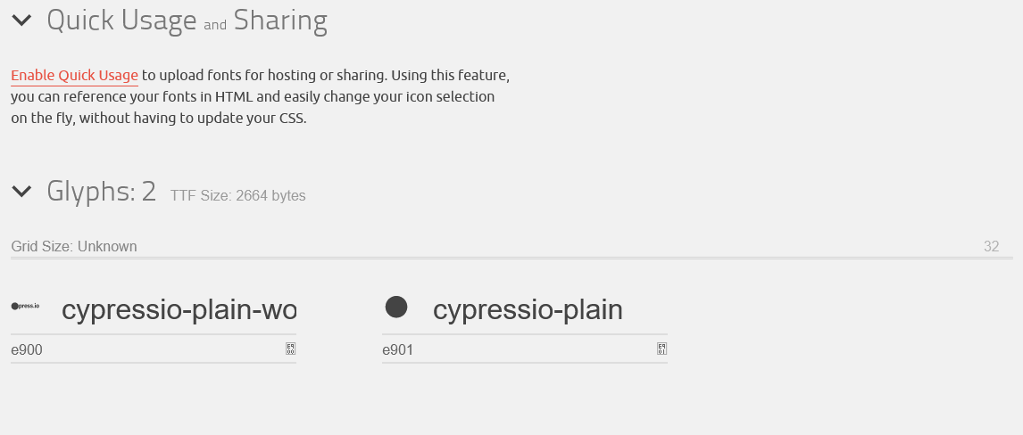Click the word Sharing in section heading
Viewport: 1023px width, 435px height.
pos(280,21)
